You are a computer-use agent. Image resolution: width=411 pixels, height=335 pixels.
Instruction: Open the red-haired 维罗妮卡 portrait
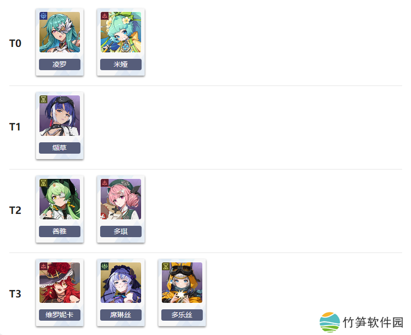[x=60, y=283]
